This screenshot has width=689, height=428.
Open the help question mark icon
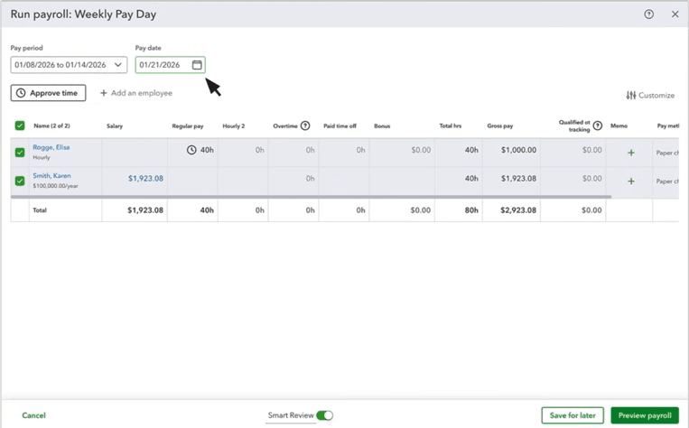(648, 14)
